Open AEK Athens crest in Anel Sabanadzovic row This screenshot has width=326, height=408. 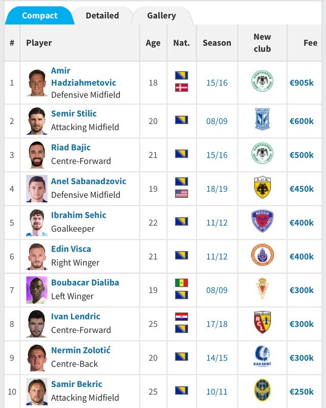262,187
